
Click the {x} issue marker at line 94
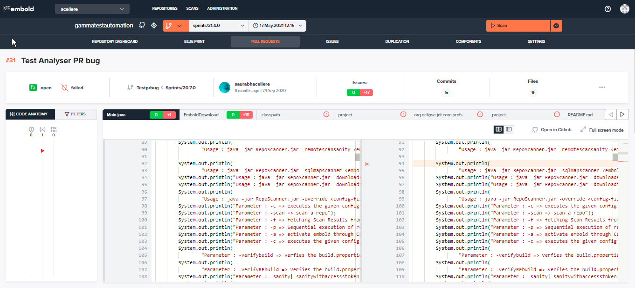point(367,164)
